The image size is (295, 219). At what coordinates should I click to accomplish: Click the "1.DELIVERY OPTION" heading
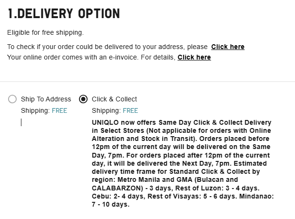[63, 14]
